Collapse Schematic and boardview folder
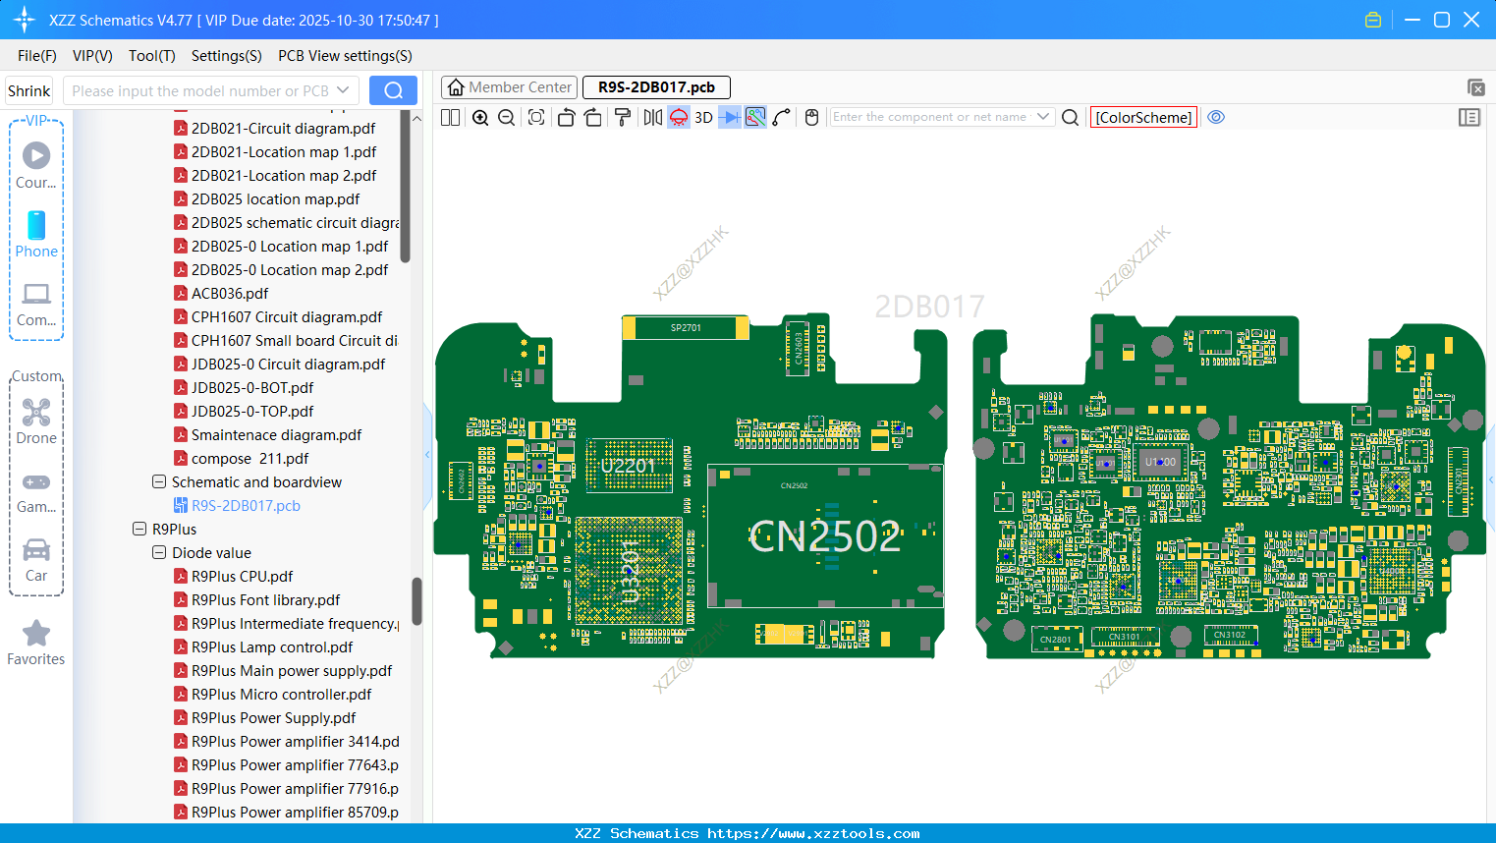This screenshot has width=1496, height=843. pos(159,482)
